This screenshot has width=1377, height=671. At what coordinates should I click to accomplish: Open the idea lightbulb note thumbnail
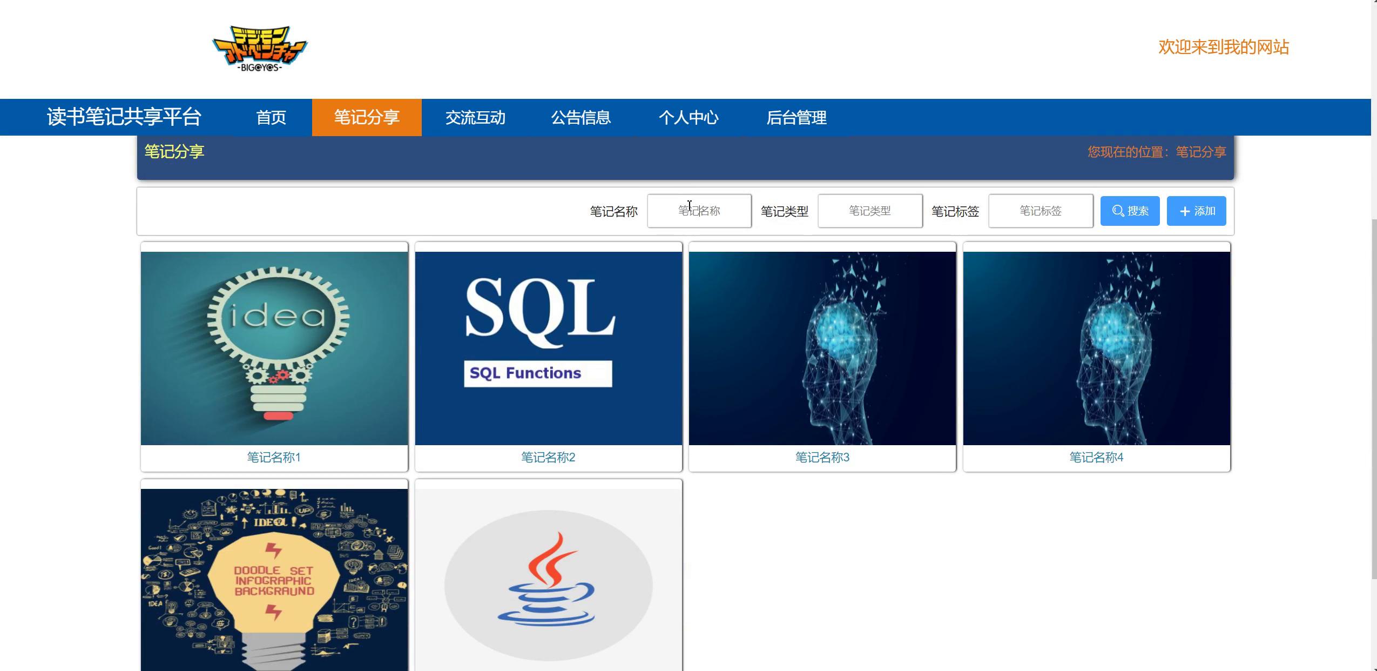pos(274,348)
